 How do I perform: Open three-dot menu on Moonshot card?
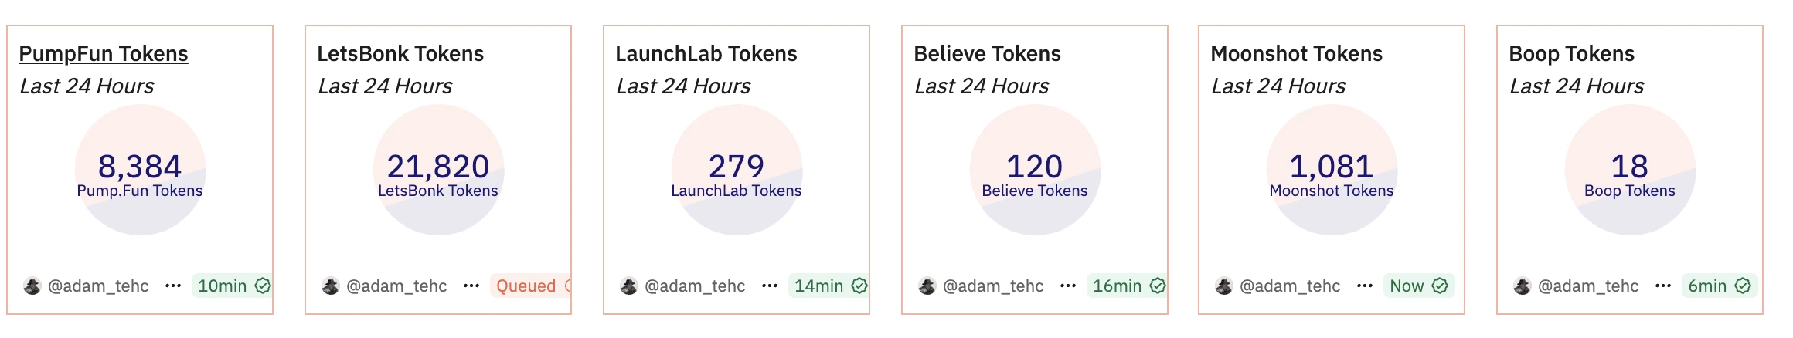pyautogui.click(x=1365, y=286)
